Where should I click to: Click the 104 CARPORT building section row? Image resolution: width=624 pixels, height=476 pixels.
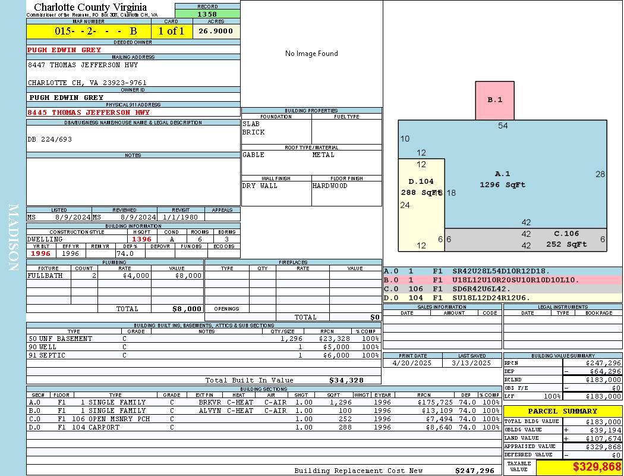click(264, 427)
